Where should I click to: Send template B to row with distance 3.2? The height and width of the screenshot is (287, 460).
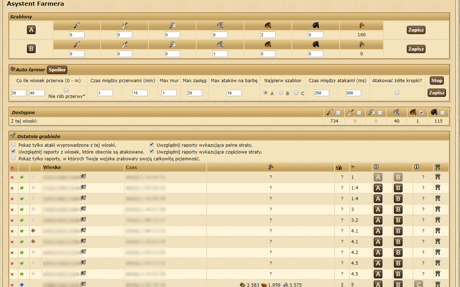(x=398, y=220)
